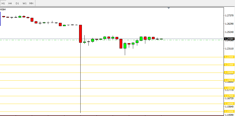
Task: Click the gray chart shift triangle marker
Action: click(x=169, y=8)
